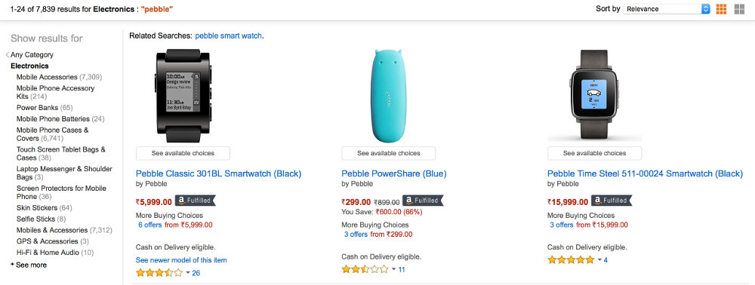
Task: Switch to the gray large-tile view icon
Action: tap(739, 9)
